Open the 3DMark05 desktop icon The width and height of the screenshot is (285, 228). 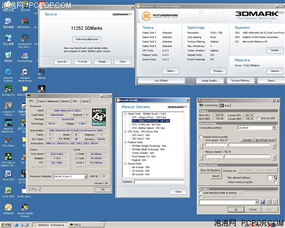coord(8,209)
